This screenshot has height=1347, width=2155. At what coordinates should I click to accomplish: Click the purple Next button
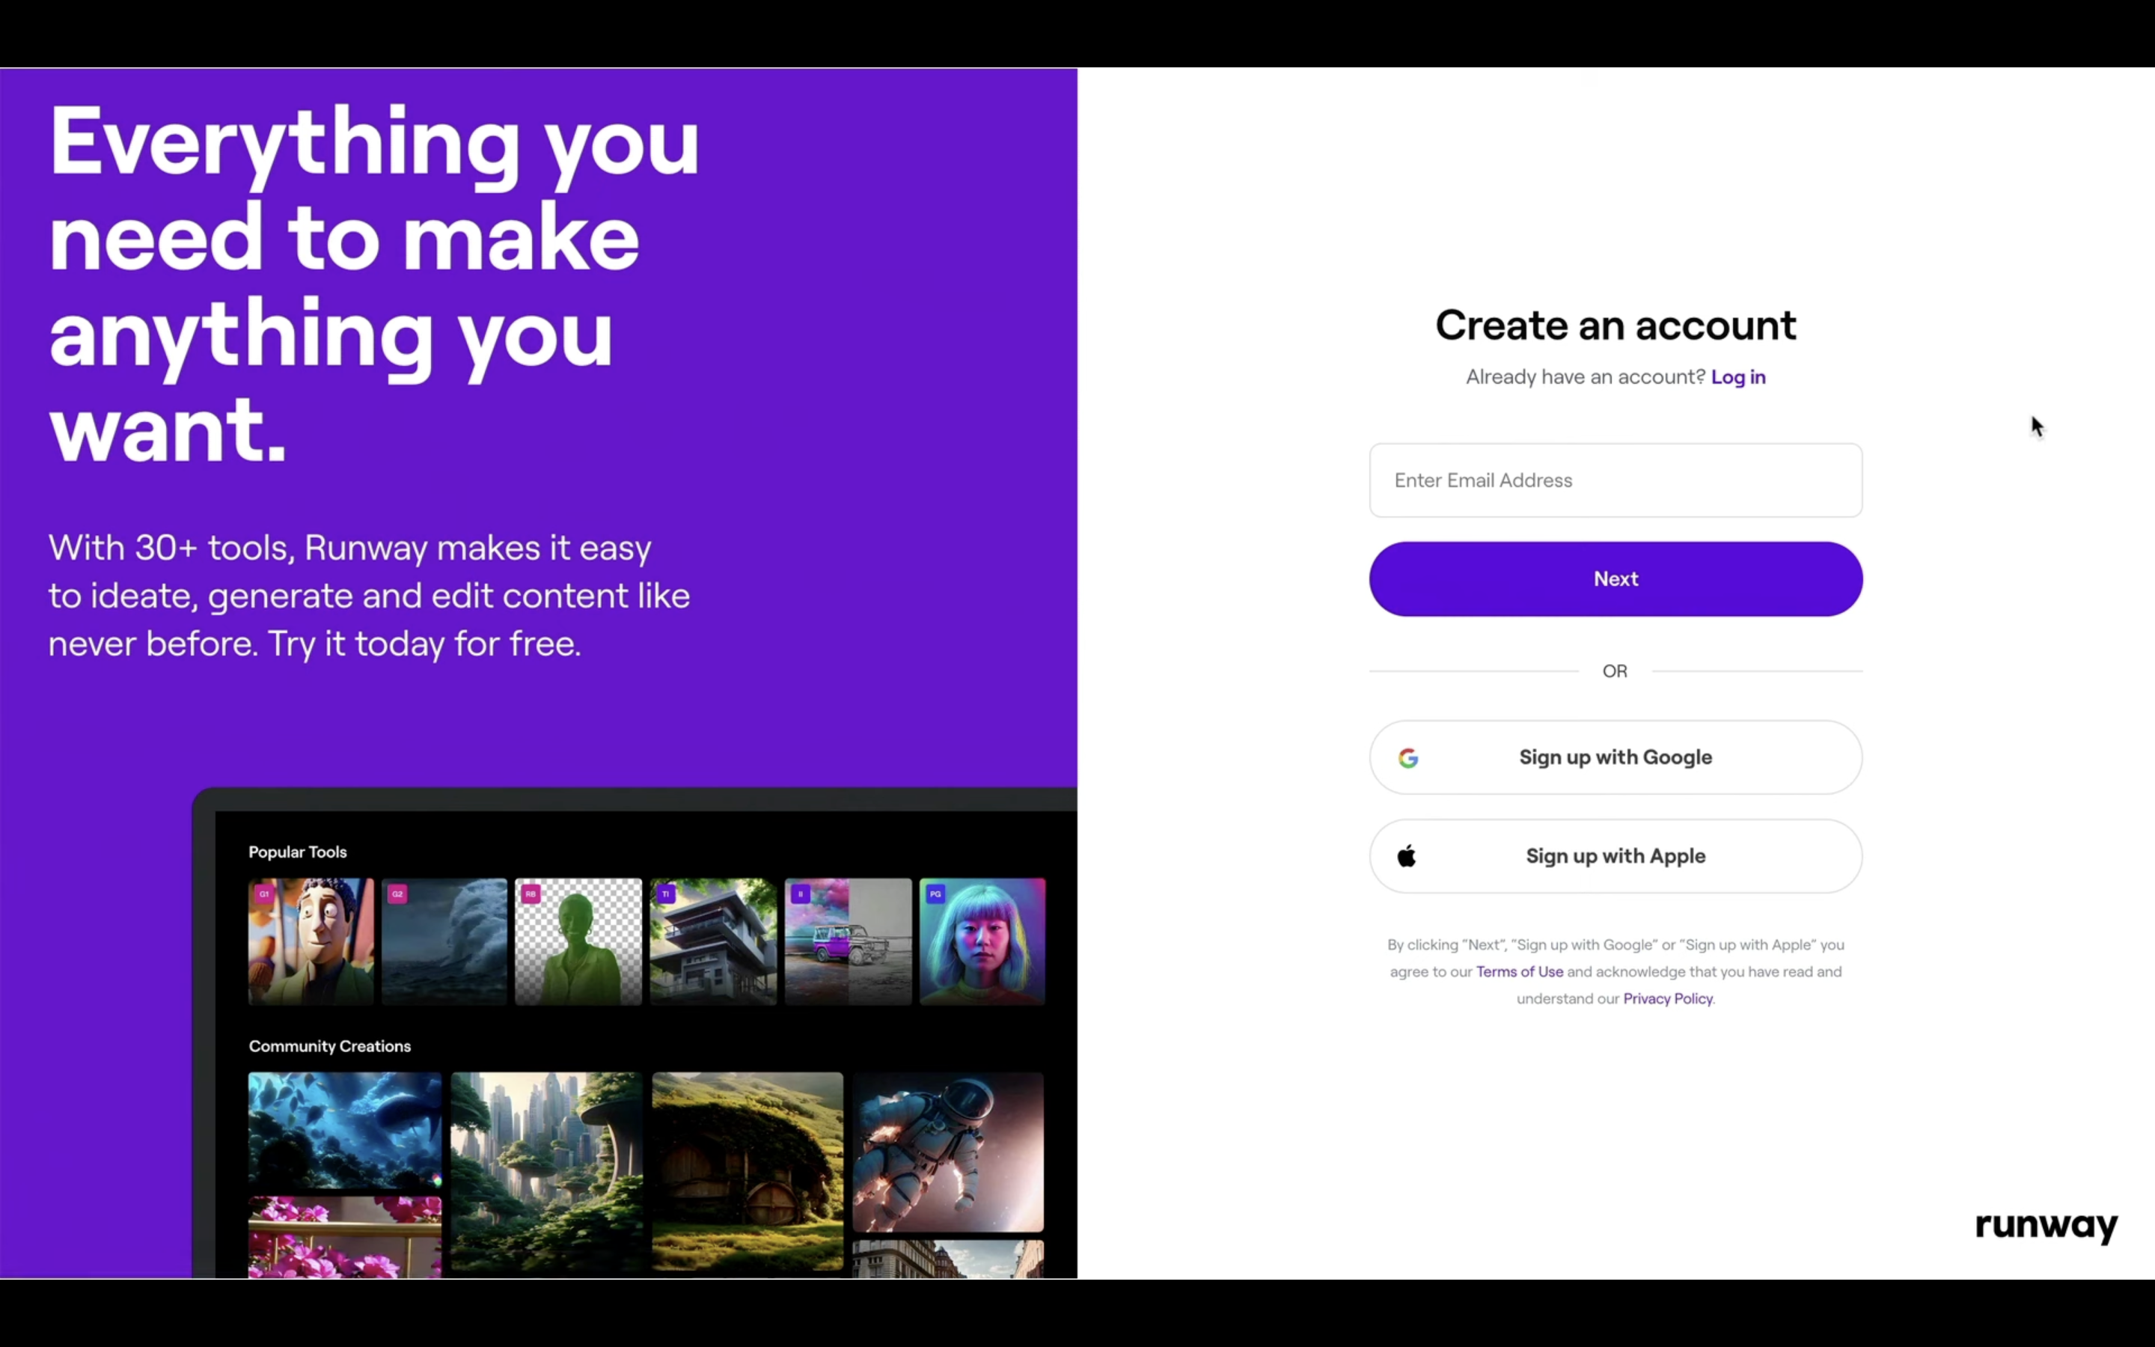[x=1616, y=579]
